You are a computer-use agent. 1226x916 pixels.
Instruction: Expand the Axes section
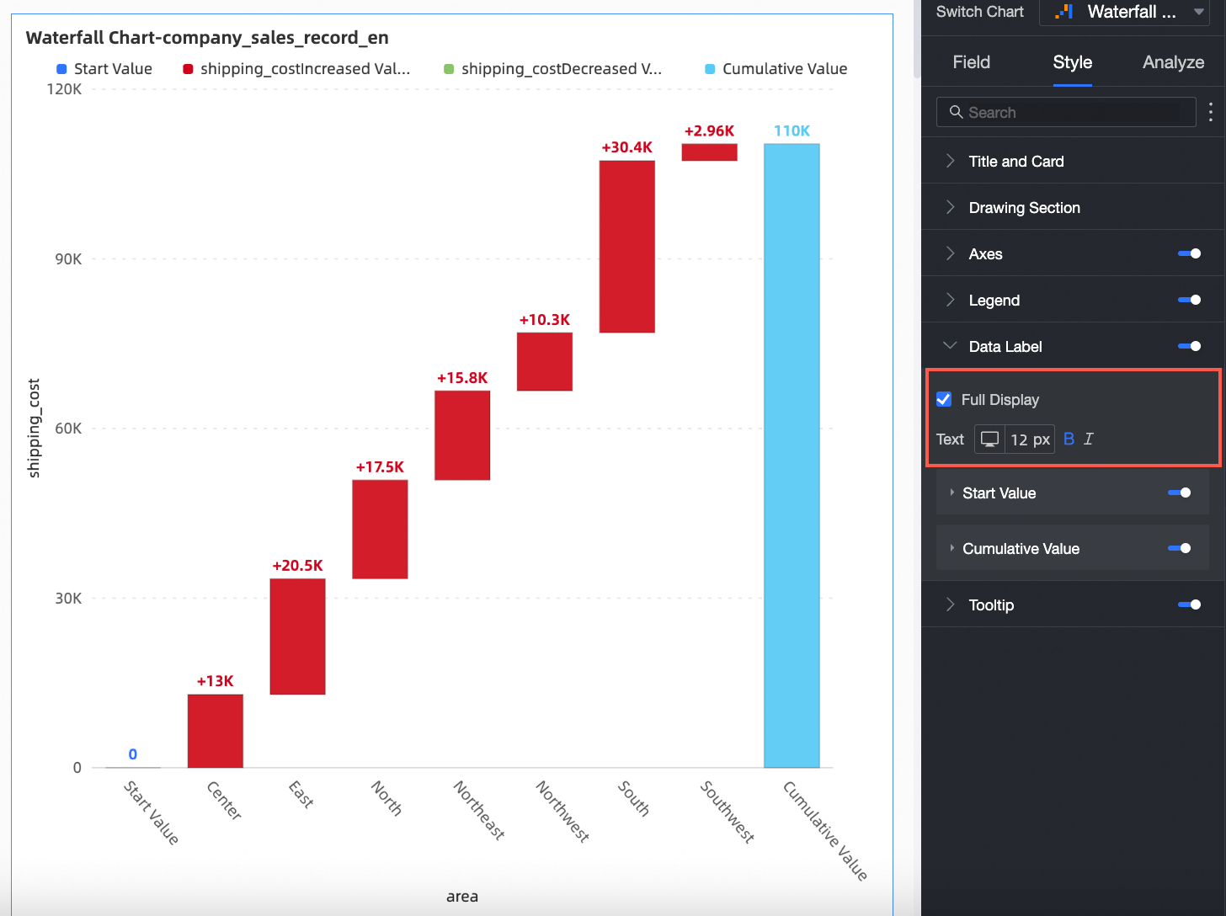pyautogui.click(x=951, y=253)
